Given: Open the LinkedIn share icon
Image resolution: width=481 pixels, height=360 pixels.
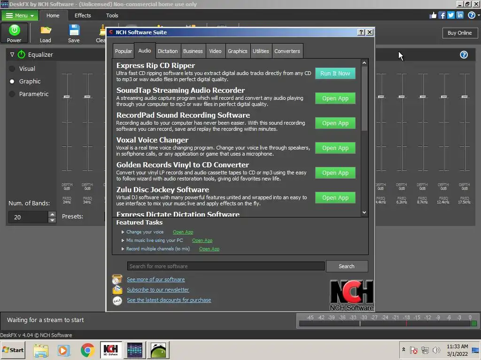Looking at the screenshot, I should click(460, 15).
